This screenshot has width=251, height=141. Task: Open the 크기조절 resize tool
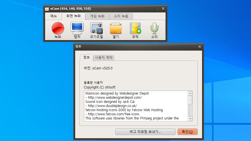point(96,30)
